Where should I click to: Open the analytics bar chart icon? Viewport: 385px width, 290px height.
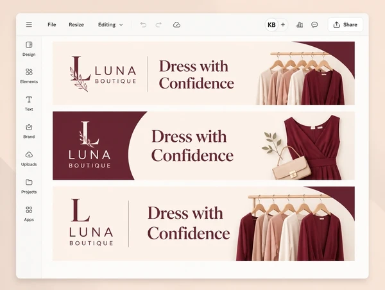pyautogui.click(x=300, y=24)
